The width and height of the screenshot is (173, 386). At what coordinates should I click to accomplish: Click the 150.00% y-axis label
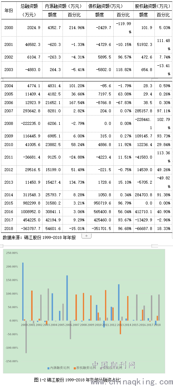click(x=12, y=280)
